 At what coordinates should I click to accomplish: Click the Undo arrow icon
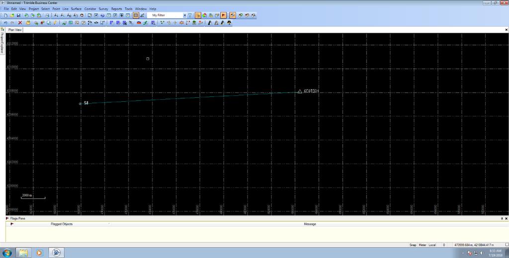(x=5, y=23)
